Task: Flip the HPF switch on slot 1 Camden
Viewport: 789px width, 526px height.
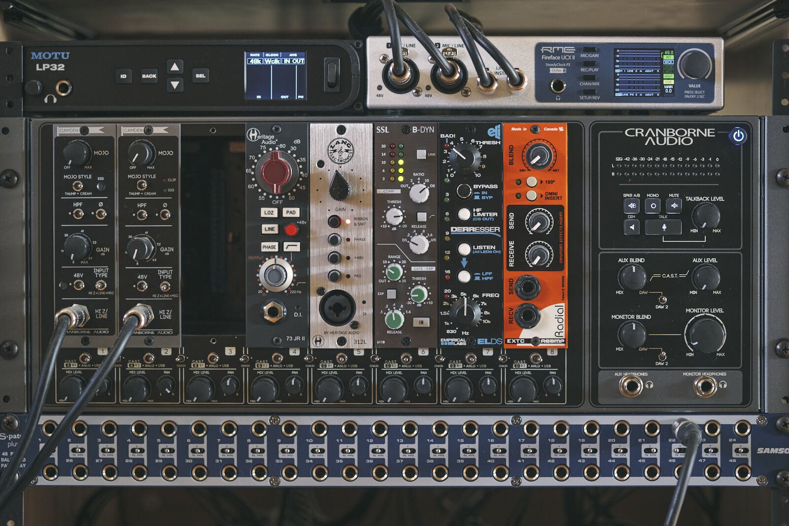Action: 78,214
